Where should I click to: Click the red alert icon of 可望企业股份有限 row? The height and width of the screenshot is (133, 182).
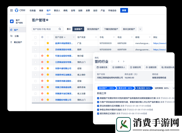click(42, 56)
